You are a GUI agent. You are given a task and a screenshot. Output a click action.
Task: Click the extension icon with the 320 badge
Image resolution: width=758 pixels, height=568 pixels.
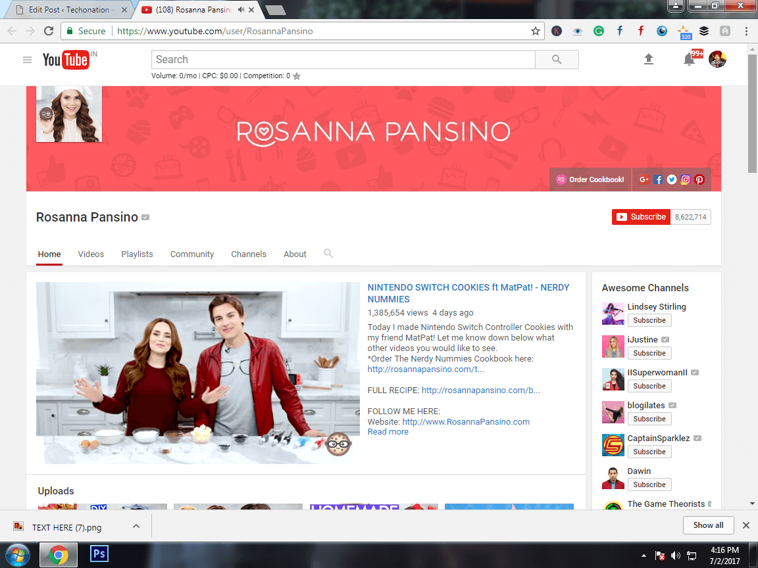684,32
